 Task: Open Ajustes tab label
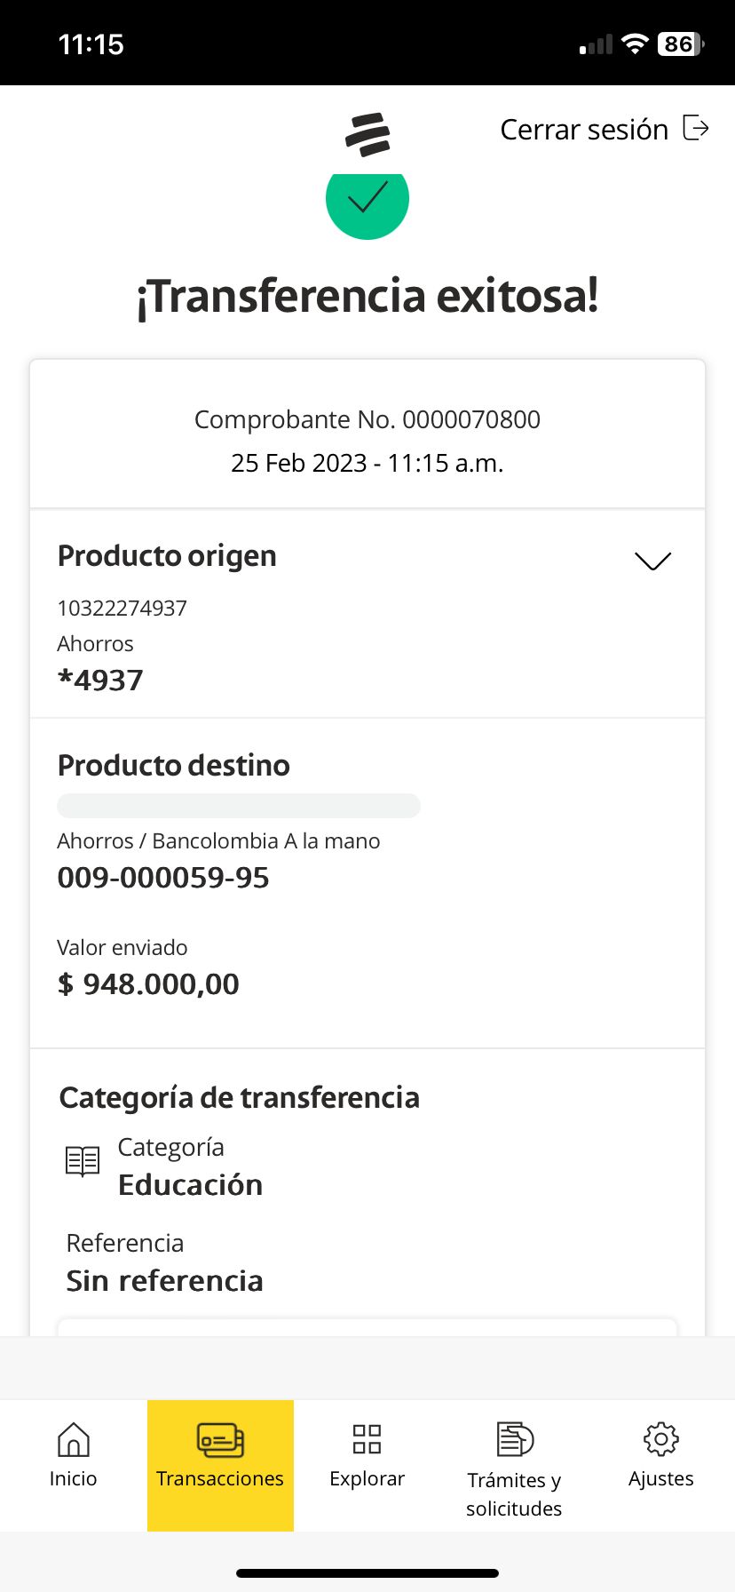(x=660, y=1478)
